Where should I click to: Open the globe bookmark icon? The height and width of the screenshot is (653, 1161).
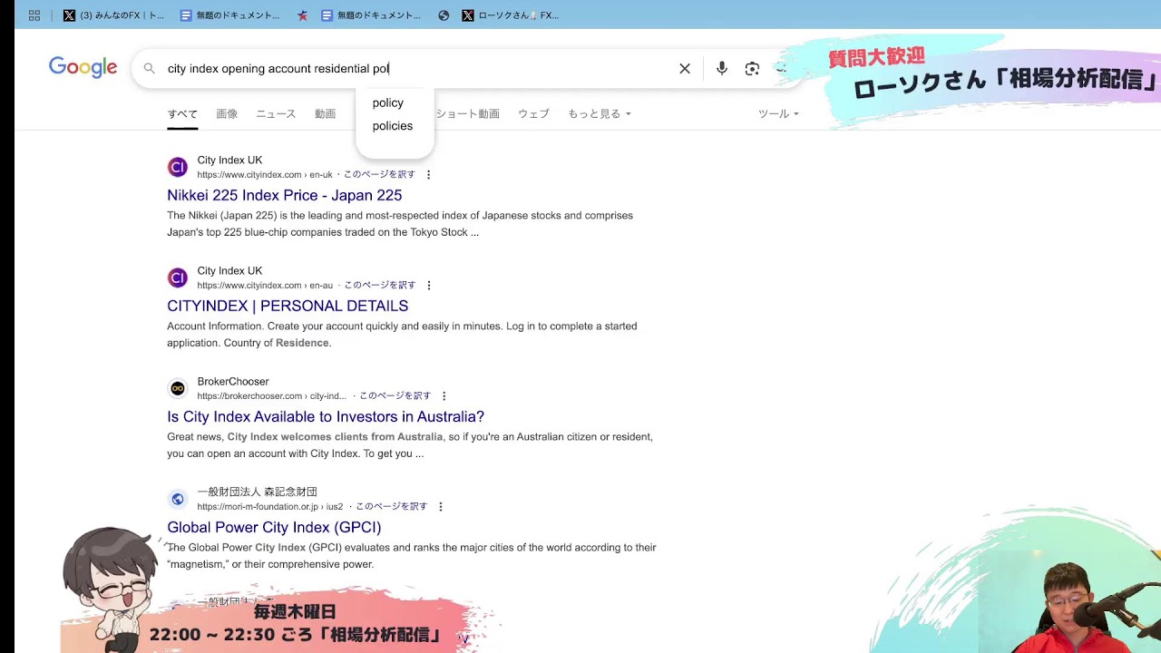[444, 15]
